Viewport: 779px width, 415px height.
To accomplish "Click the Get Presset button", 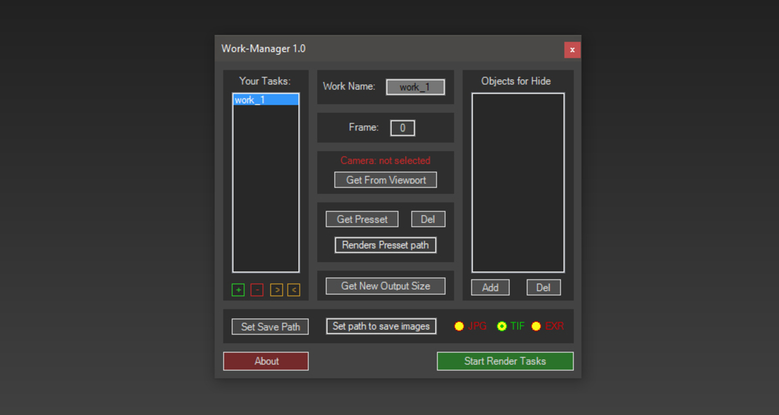I will tap(362, 219).
